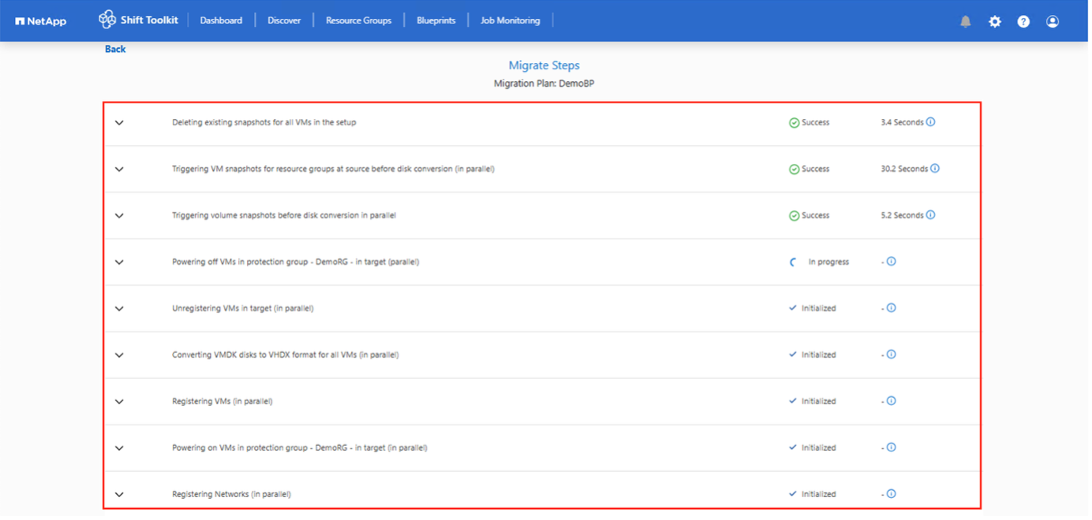The width and height of the screenshot is (1092, 520).
Task: Go to the Resource Groups tab
Action: pyautogui.click(x=358, y=20)
